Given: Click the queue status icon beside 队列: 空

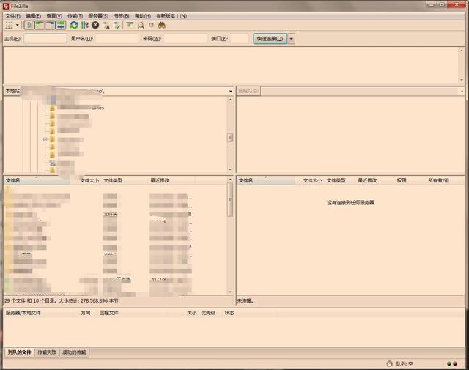Looking at the screenshot, I should pos(389,363).
